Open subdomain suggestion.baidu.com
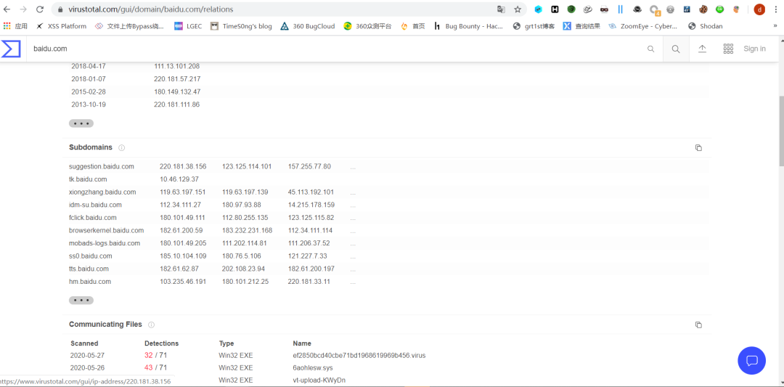This screenshot has height=387, width=784. [102, 166]
